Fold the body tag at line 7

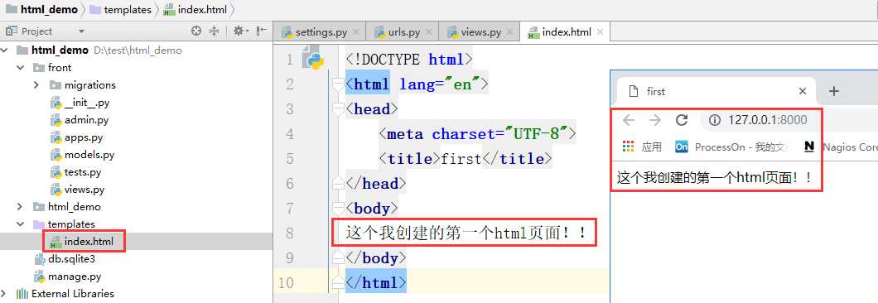338,209
